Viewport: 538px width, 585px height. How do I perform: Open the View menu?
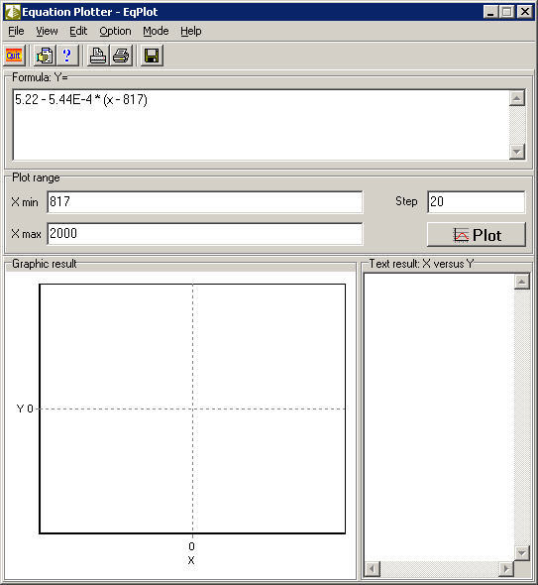click(47, 31)
